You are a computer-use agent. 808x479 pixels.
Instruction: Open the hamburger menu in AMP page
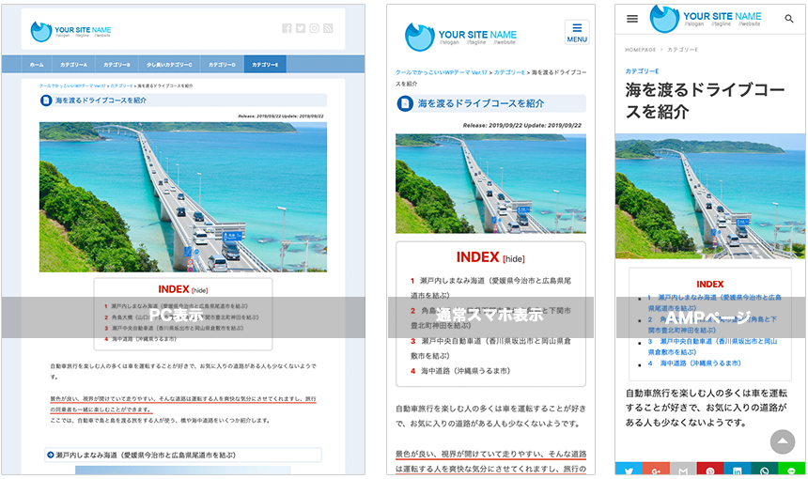(x=632, y=19)
